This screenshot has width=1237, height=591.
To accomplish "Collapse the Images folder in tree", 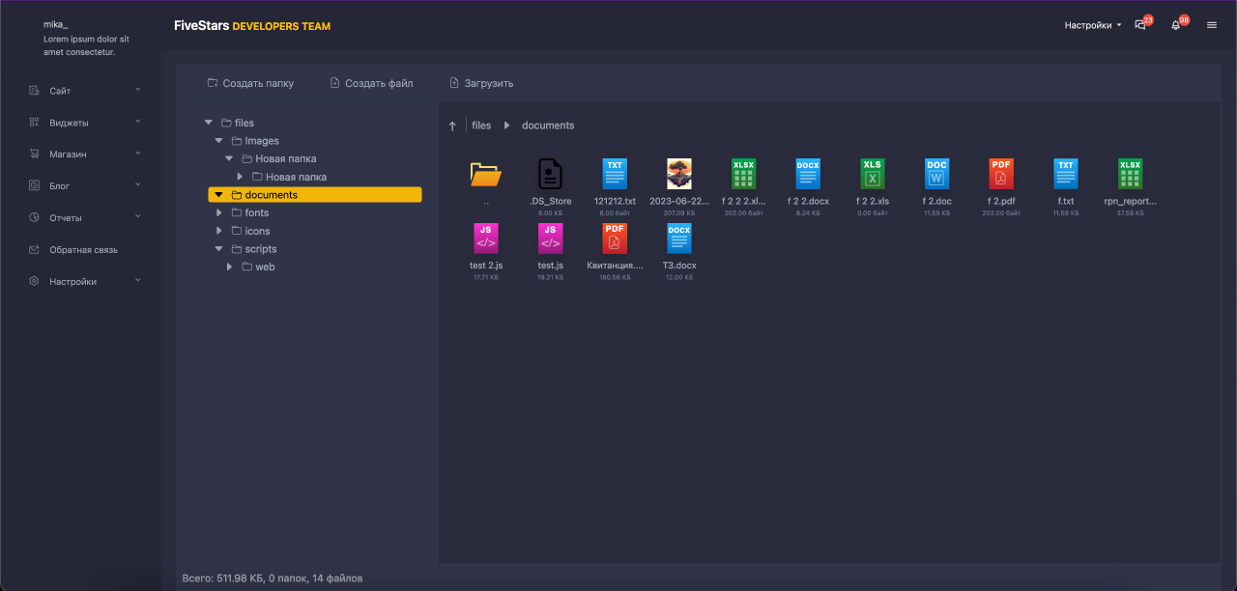I will tap(219, 141).
